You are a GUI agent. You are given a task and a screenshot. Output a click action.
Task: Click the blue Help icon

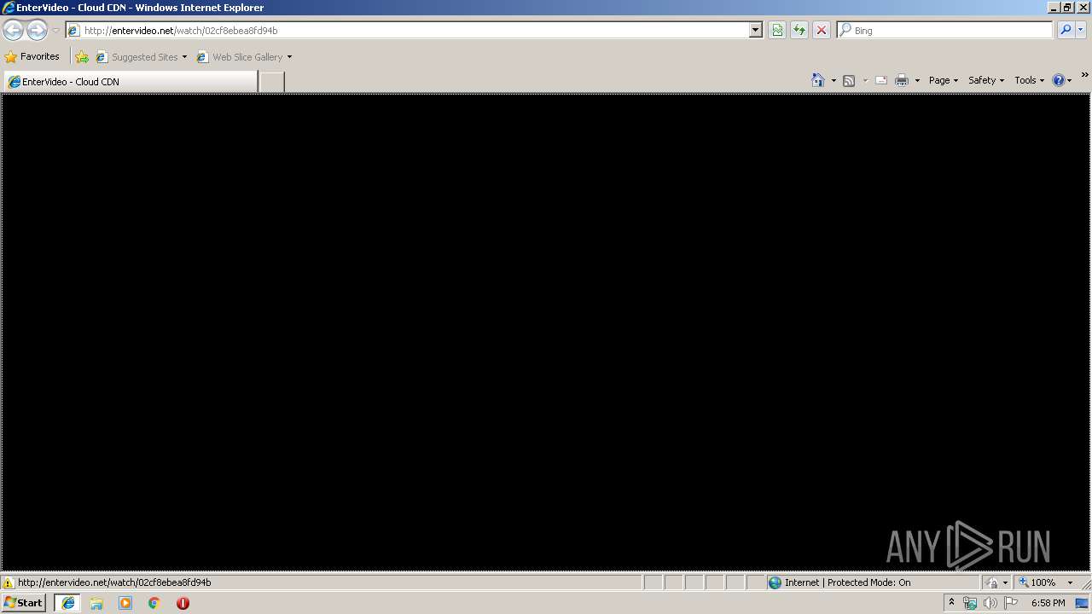click(1059, 80)
